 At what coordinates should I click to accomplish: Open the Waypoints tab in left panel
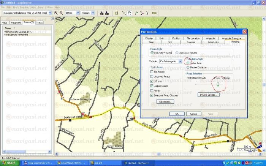coord(16,22)
